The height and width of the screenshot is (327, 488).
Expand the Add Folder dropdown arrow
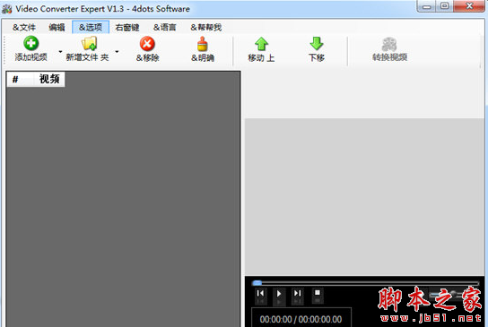(x=117, y=52)
